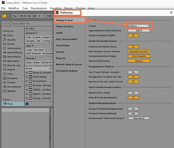Click the Filtri filter icon
Viewport: 174px width, 148px height.
[x=27, y=29]
